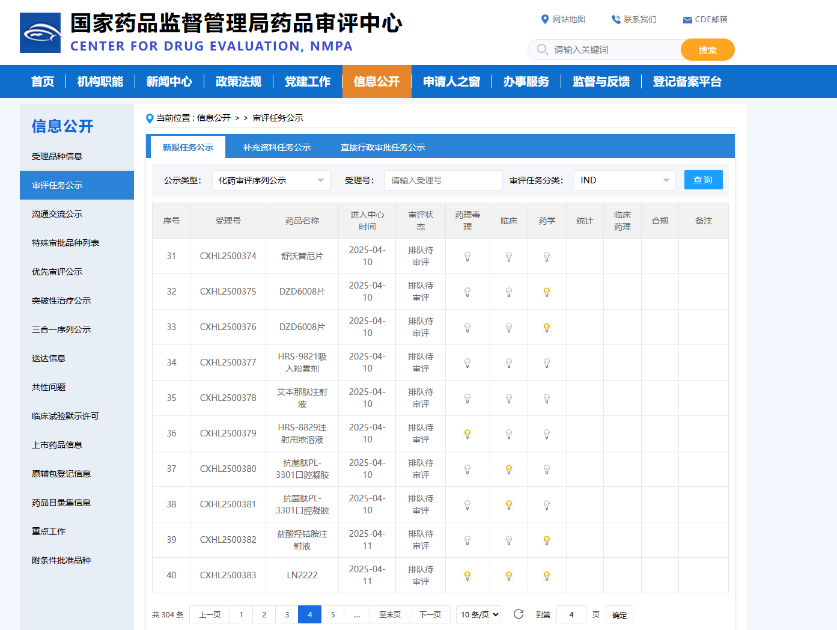Go to 下一页 in pagination
Image resolution: width=837 pixels, height=630 pixels.
[430, 614]
